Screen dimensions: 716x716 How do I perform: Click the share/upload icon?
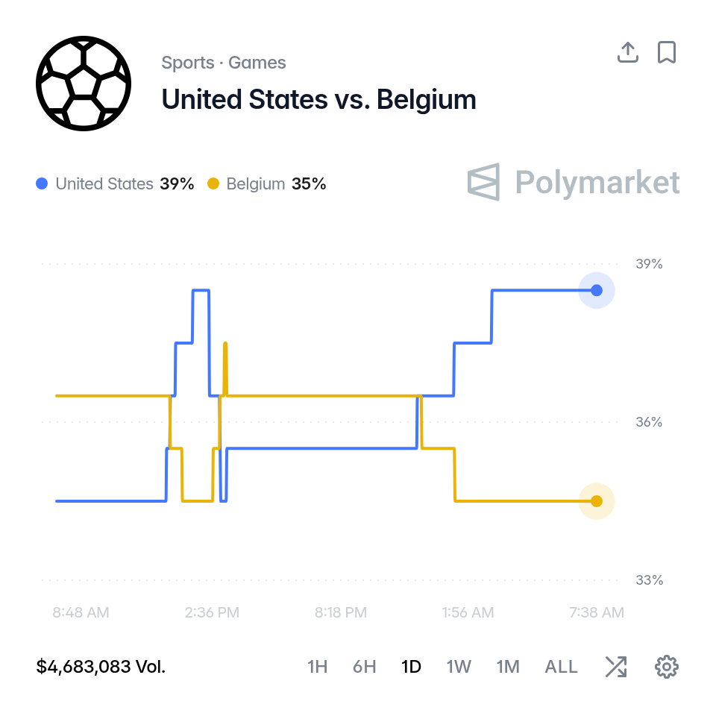[x=627, y=52]
